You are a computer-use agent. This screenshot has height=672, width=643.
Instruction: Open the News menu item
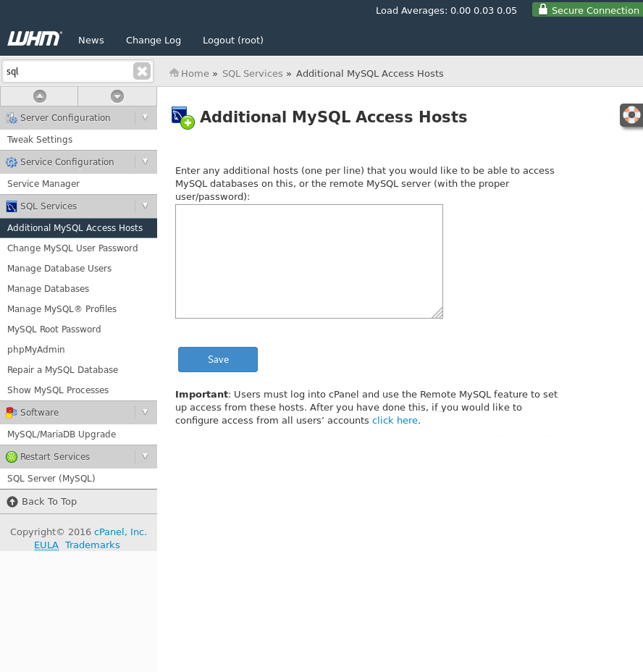tap(91, 41)
